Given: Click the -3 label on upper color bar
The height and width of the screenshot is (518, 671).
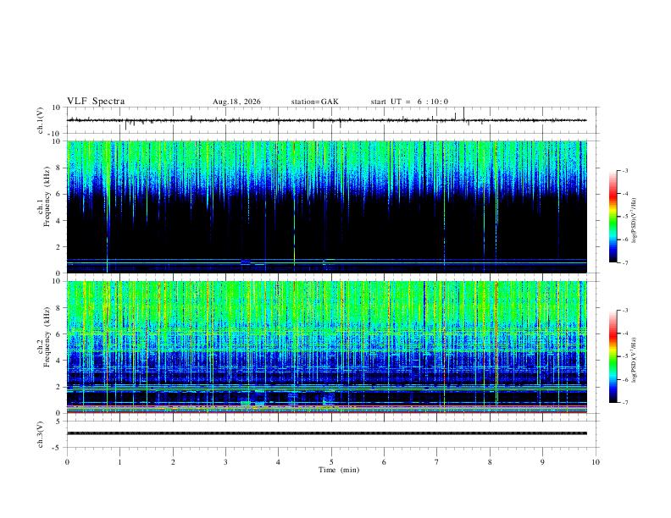Looking at the screenshot, I should pos(624,170).
